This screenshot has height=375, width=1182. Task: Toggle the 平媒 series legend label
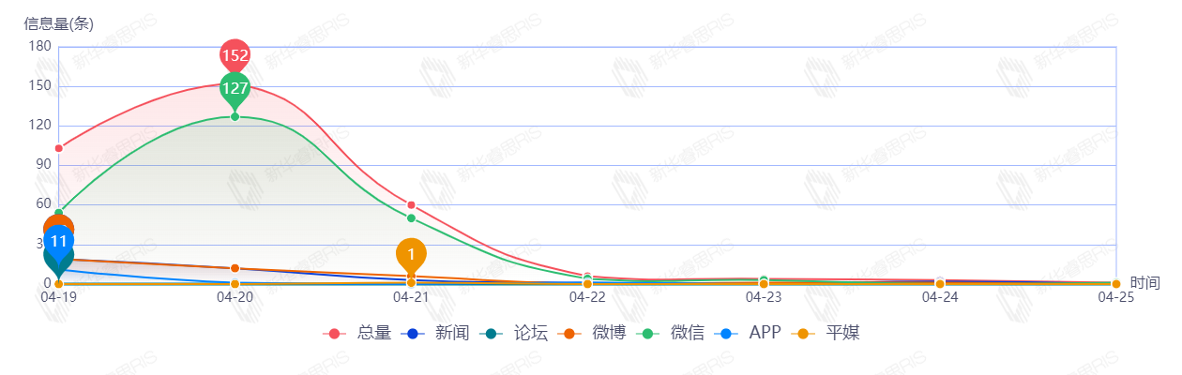pyautogui.click(x=843, y=333)
